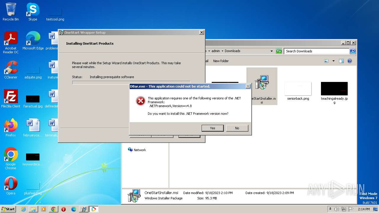
Task: Click the red error icon in DBar.exe dialog
Action: [x=140, y=101]
